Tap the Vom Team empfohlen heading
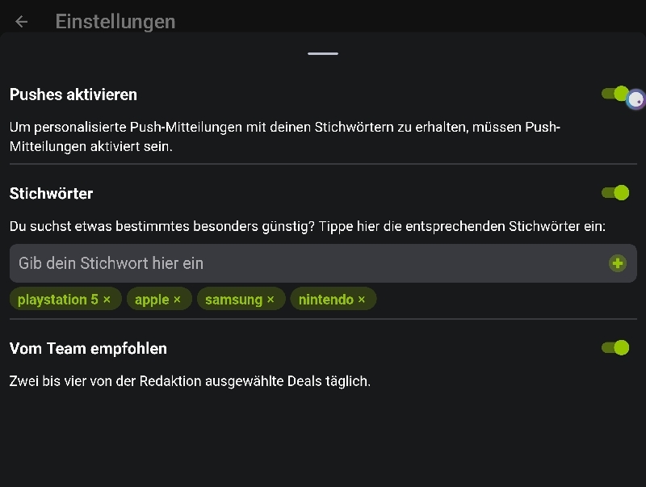This screenshot has height=487, width=646. click(89, 349)
